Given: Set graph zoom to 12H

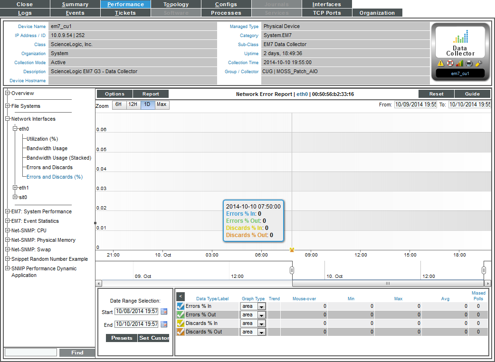Looking at the screenshot, I should pos(133,105).
